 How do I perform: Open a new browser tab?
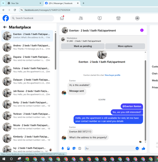coord(84,3)
